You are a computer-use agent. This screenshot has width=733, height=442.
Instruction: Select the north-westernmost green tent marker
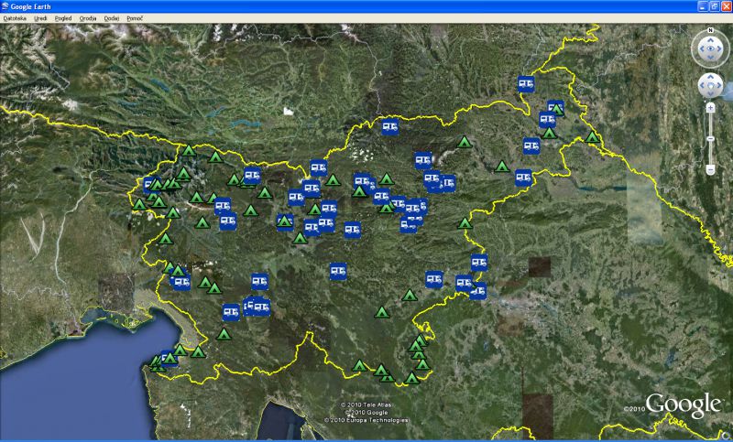pos(189,150)
